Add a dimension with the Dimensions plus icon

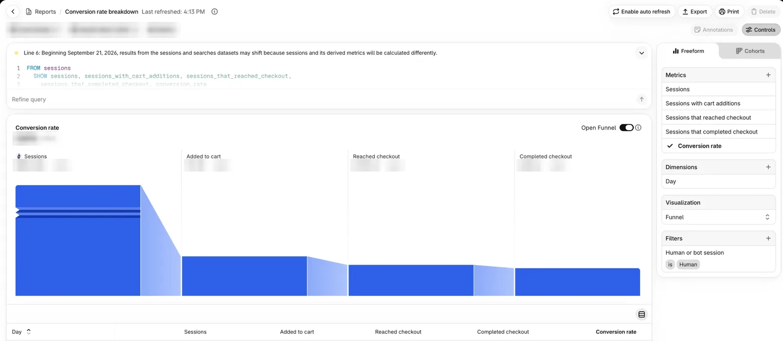[x=768, y=167]
